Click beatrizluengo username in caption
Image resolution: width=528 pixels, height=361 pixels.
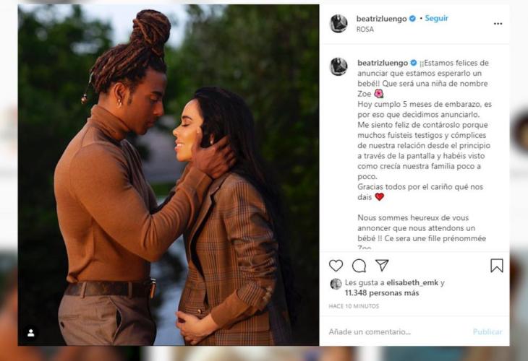(x=383, y=63)
